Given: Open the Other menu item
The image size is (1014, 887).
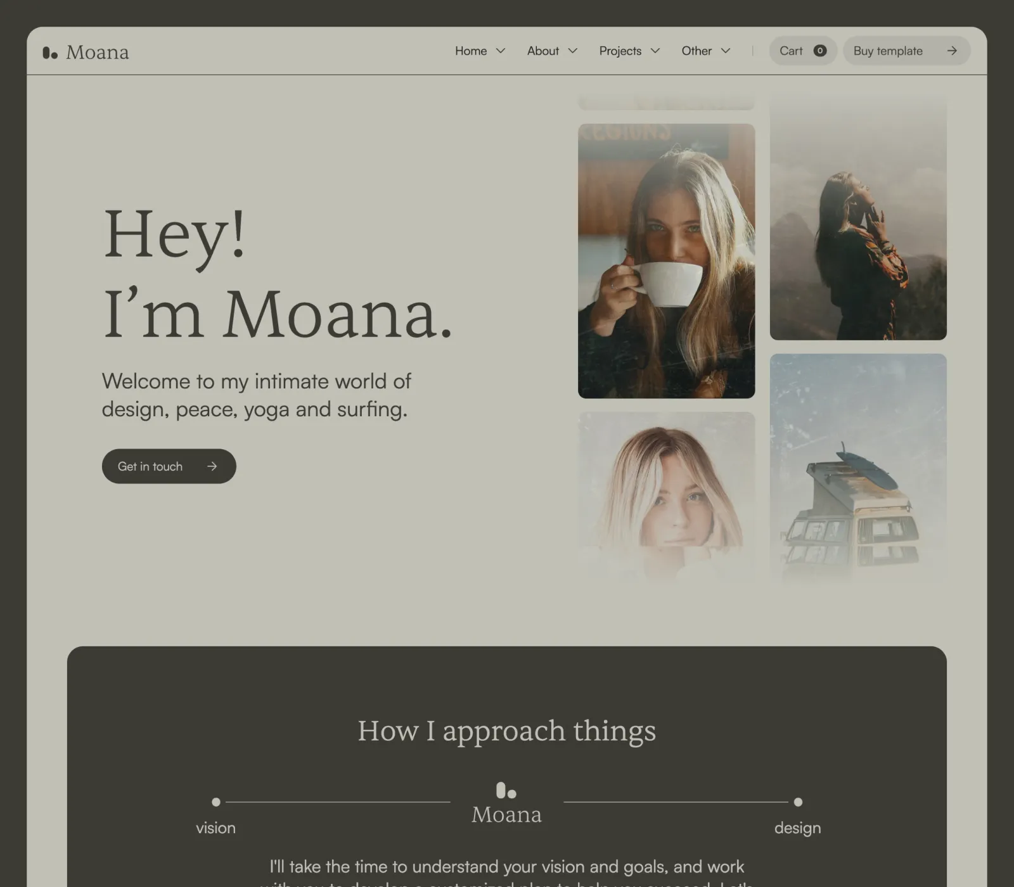Looking at the screenshot, I should [696, 51].
